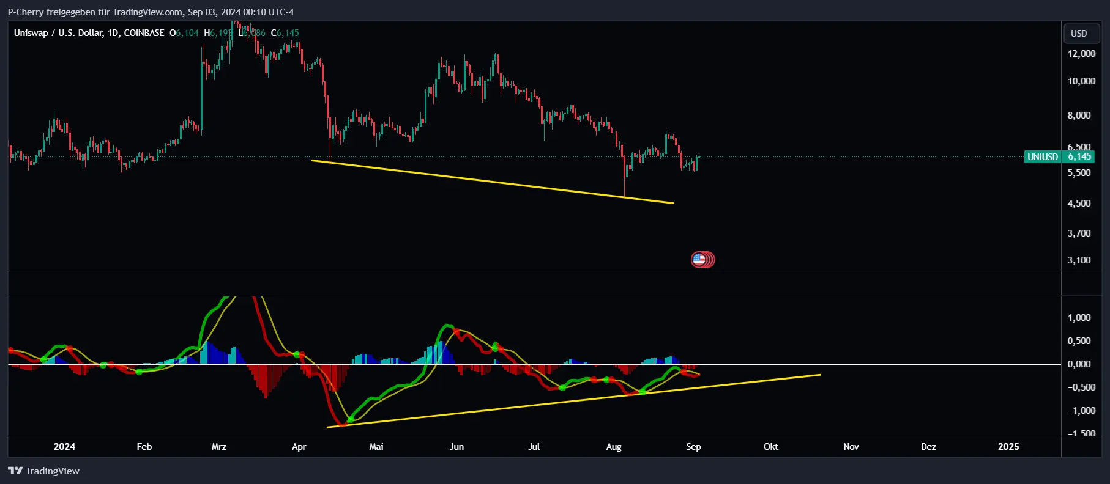The height and width of the screenshot is (484, 1110).
Task: Click the 4,500 price axis label
Action: click(1079, 204)
